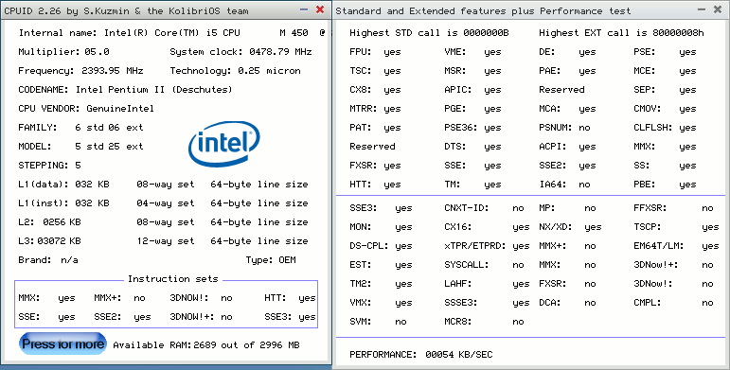Image resolution: width=730 pixels, height=370 pixels.
Task: Close the Standard and Extended features window
Action: tap(718, 9)
